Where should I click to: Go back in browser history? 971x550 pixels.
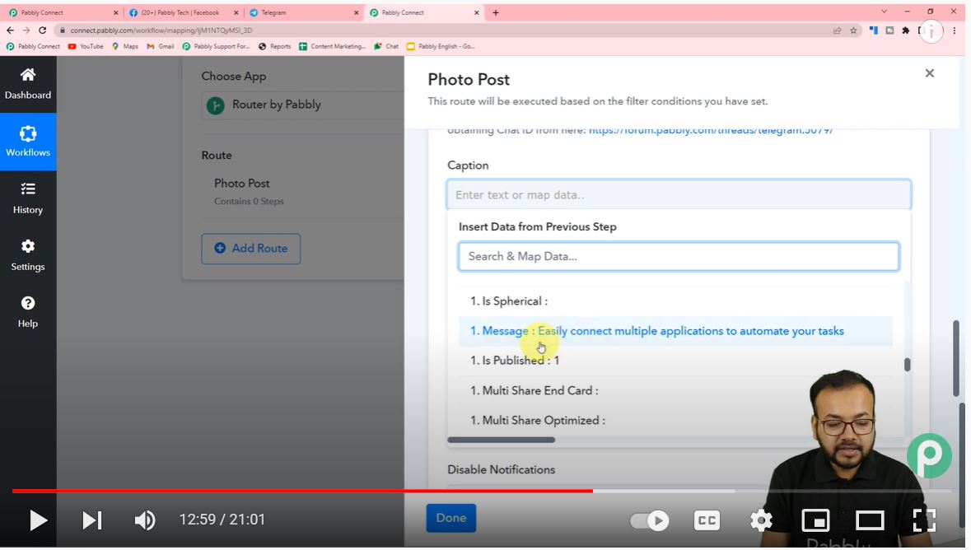(x=10, y=30)
